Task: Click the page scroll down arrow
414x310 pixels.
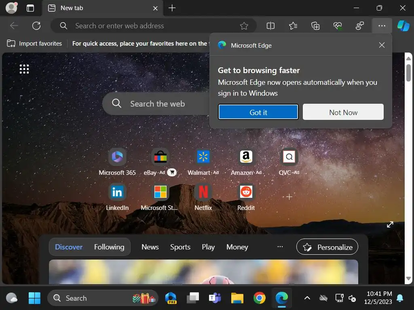Action: coord(408,279)
